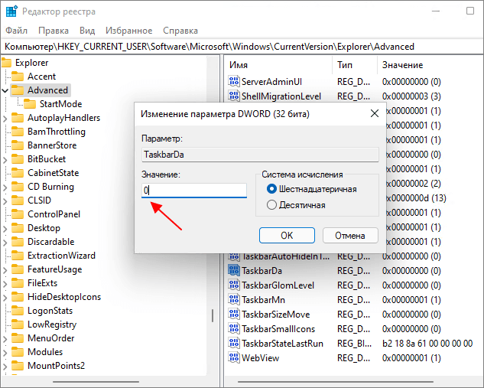Select the Modules tree item
The height and width of the screenshot is (388, 484).
[45, 351]
